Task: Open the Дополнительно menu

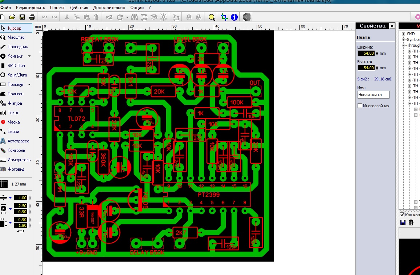Action: coord(109,8)
